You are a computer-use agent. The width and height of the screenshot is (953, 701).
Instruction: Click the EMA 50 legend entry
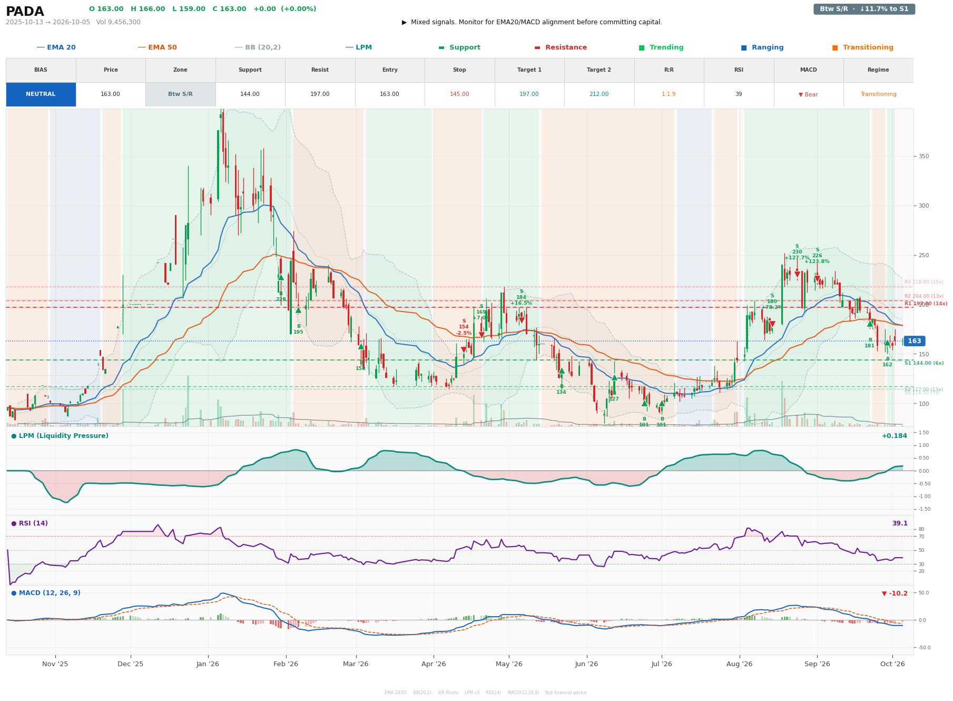(157, 47)
